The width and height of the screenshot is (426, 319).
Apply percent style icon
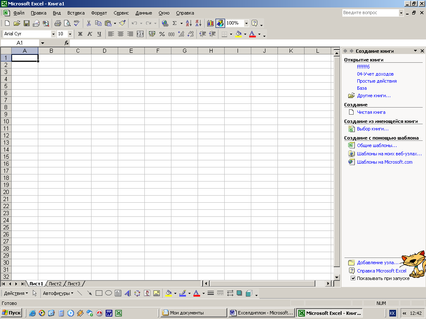point(162,34)
